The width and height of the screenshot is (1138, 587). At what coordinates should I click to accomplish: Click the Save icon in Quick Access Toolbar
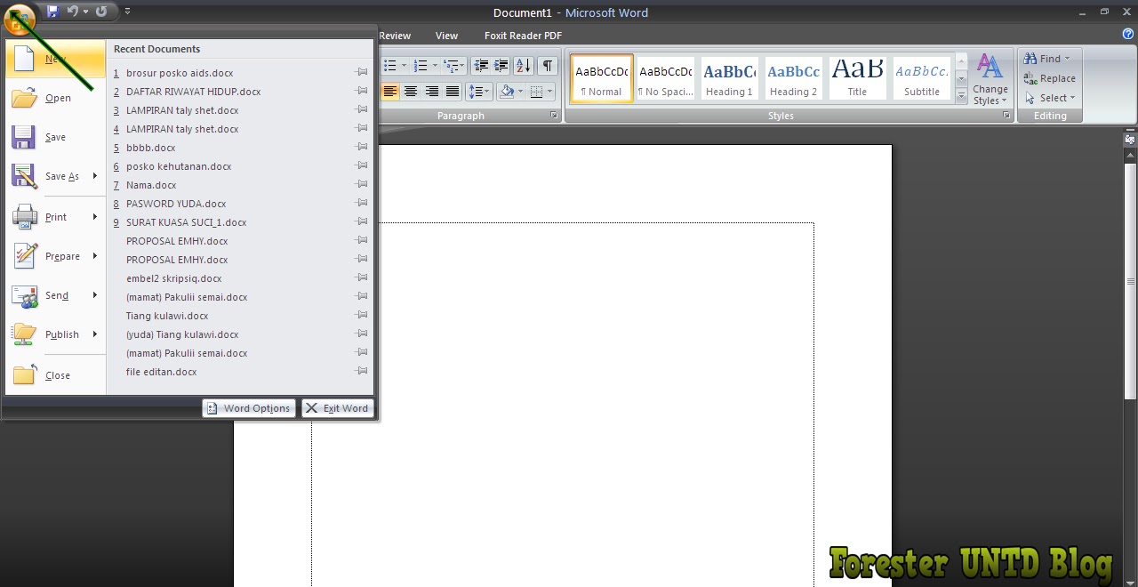pos(52,12)
